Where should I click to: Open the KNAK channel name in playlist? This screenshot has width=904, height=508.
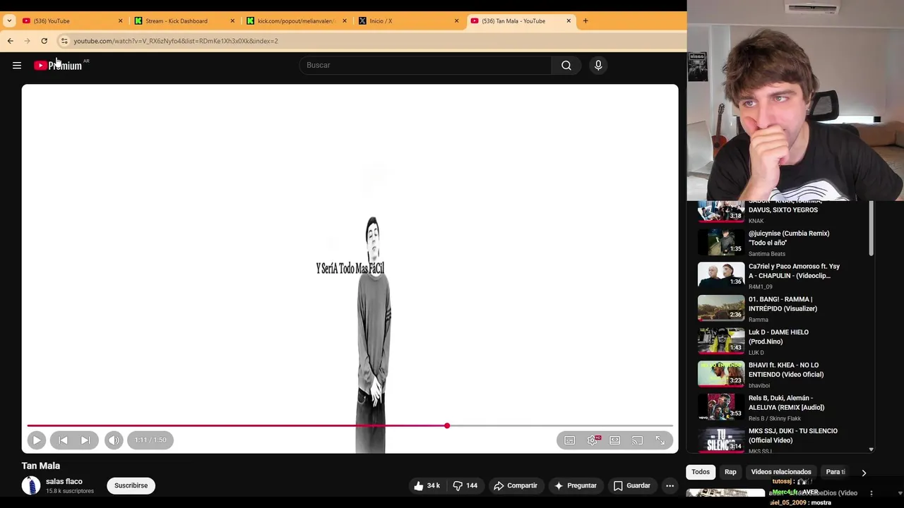(756, 221)
